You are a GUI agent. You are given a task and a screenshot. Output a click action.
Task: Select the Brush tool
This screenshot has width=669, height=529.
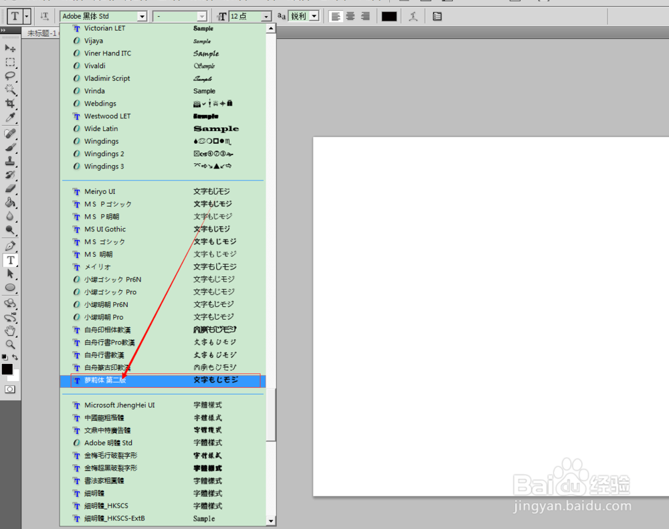tap(10, 147)
